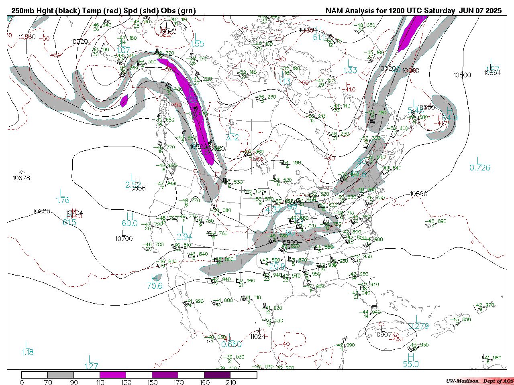Click the gray 70-90 speed legend swatch
The width and height of the screenshot is (514, 385).
[x=61, y=375]
